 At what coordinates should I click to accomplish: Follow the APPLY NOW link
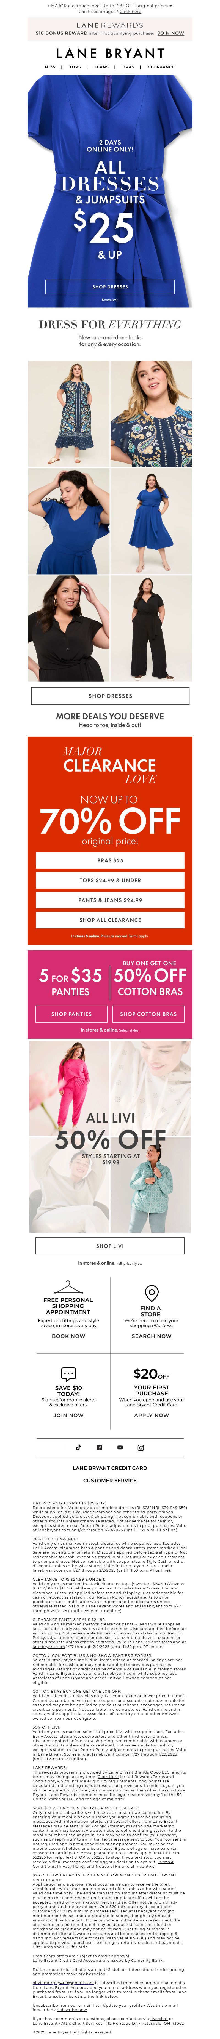[x=152, y=1415]
